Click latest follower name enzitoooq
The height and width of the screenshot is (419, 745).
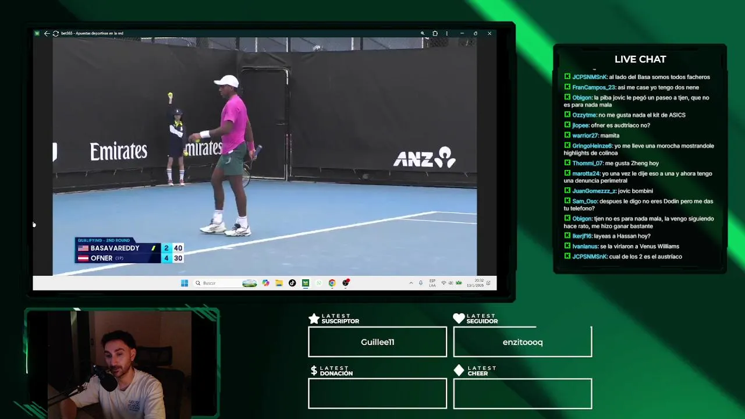523,342
